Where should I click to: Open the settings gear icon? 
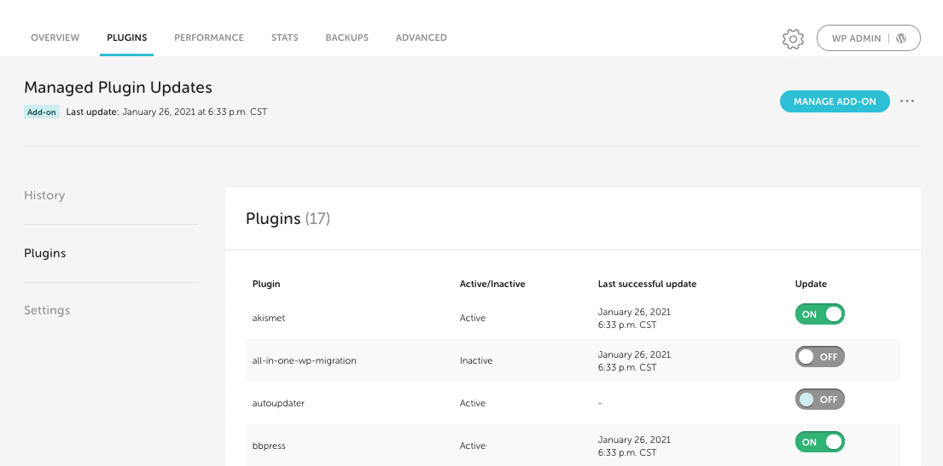[x=793, y=38]
